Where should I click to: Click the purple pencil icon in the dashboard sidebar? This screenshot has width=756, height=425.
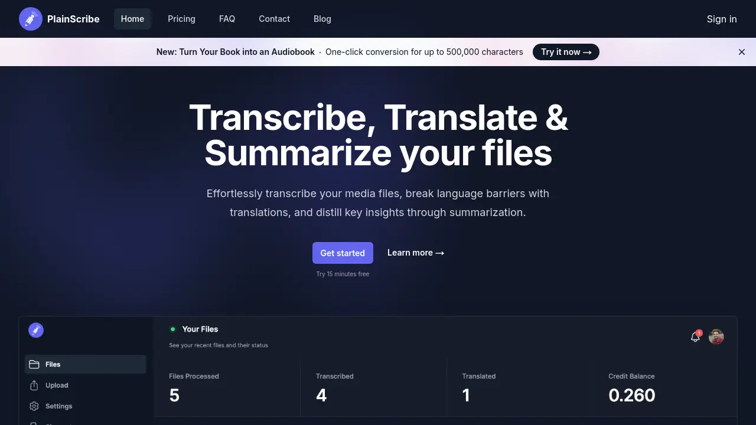tap(36, 330)
